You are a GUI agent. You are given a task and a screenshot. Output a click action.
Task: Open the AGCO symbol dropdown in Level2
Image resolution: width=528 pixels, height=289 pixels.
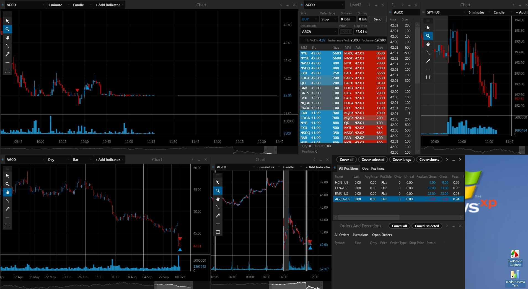coord(325,5)
